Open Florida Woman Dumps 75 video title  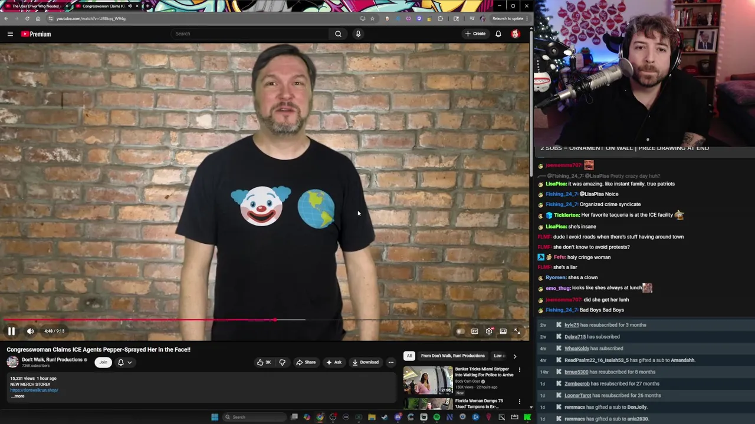tap(479, 404)
